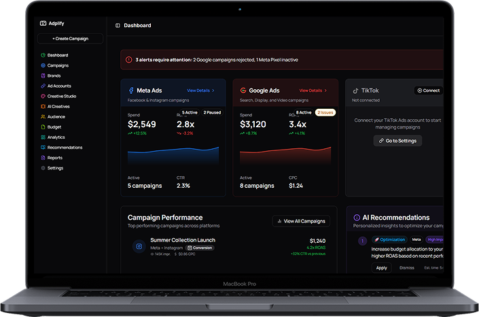Screen dimensions: 479x317
Task: Open Ad Accounts in the sidebar
Action: click(56, 86)
